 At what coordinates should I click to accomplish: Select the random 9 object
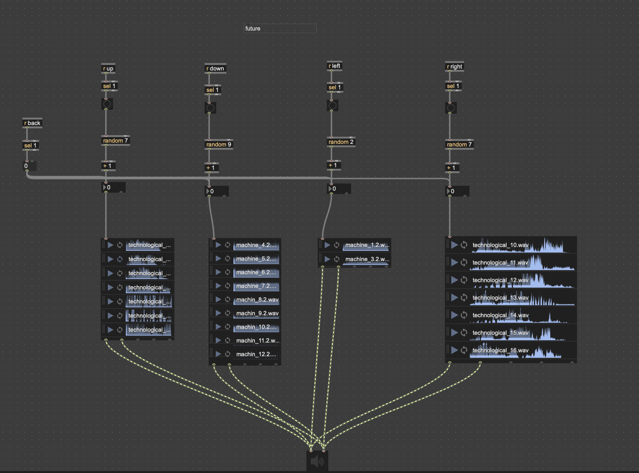click(219, 145)
